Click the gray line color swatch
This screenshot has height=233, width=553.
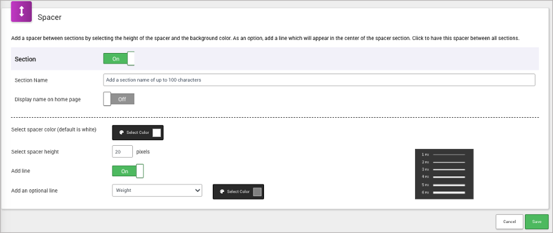257,192
